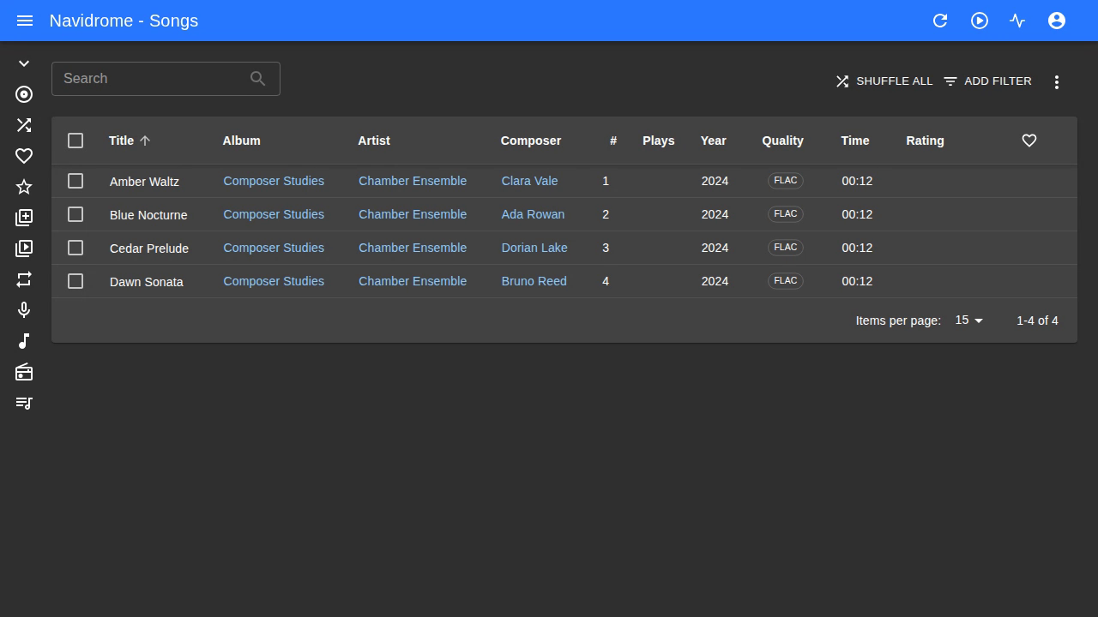
Task: Open composer Bruno Reed link
Action: [534, 281]
